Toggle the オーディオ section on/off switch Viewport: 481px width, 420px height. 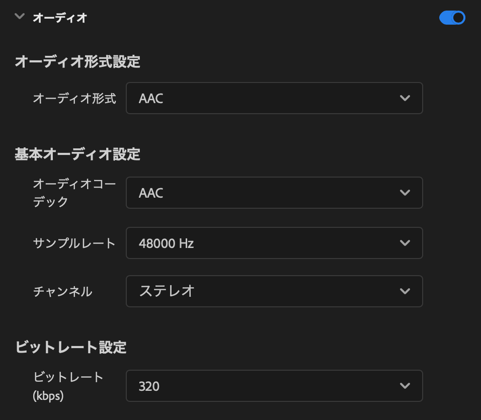(x=452, y=18)
